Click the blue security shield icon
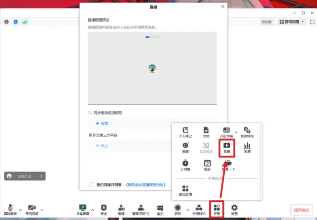The image size is (317, 220). (15, 22)
